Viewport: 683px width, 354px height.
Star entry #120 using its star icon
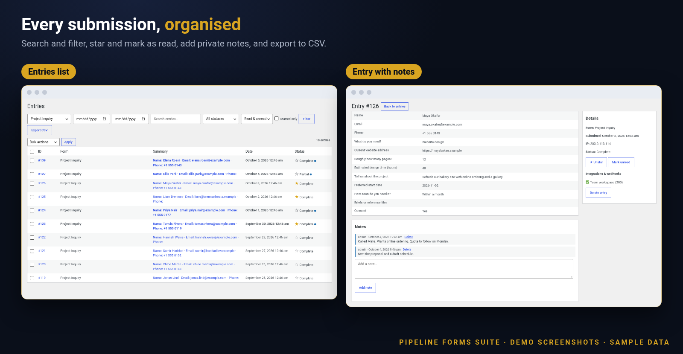(297, 264)
